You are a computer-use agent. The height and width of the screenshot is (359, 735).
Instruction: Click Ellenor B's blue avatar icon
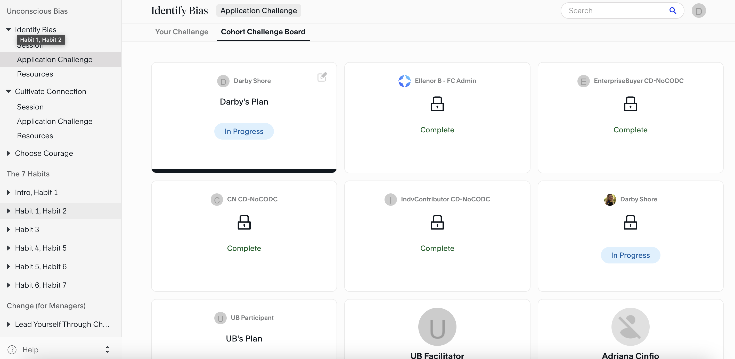coord(404,81)
